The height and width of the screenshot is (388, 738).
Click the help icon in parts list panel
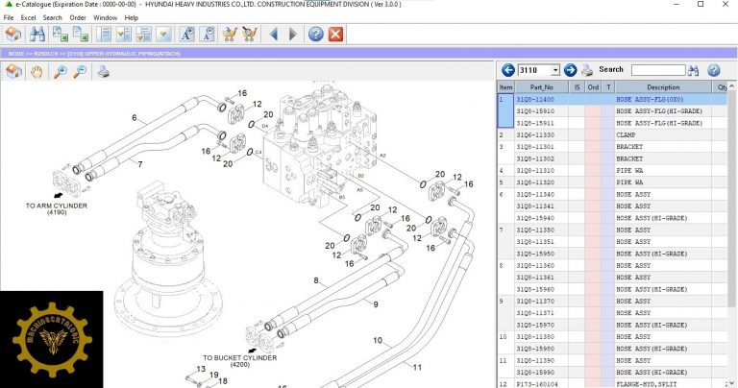tap(714, 70)
